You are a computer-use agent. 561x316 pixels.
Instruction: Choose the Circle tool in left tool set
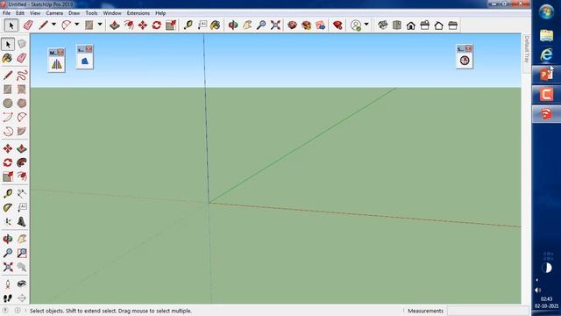(x=8, y=104)
